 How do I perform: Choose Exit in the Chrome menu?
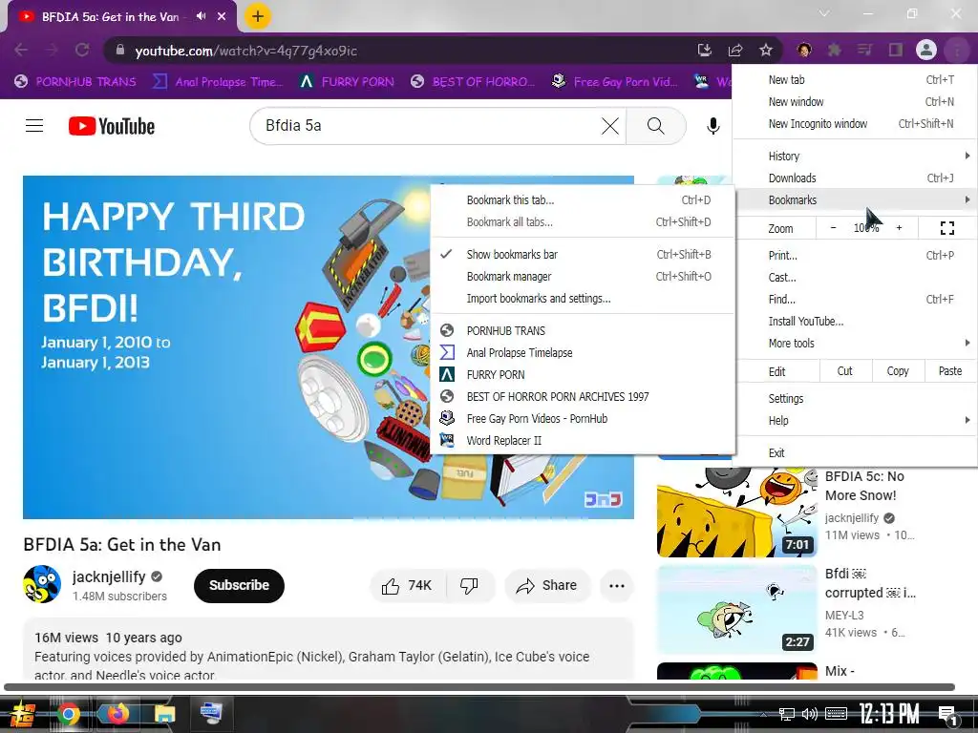point(855,452)
